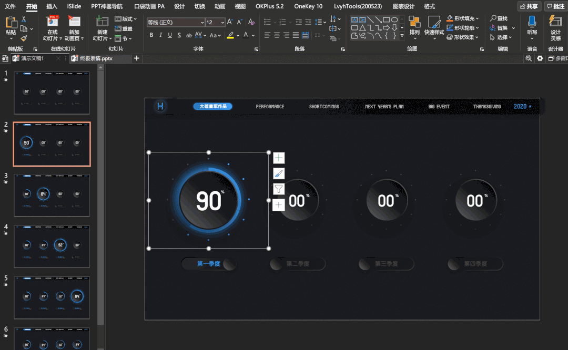Click the Cut scissors icon
The width and height of the screenshot is (568, 350).
tap(24, 19)
